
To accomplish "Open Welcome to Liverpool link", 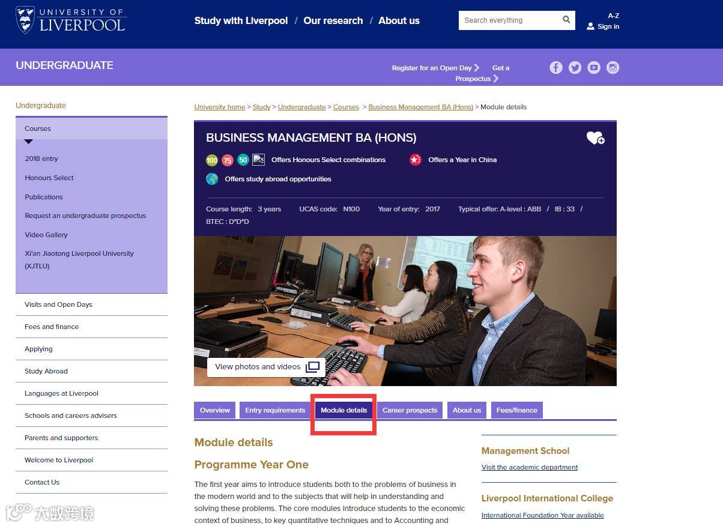I will pyautogui.click(x=59, y=460).
